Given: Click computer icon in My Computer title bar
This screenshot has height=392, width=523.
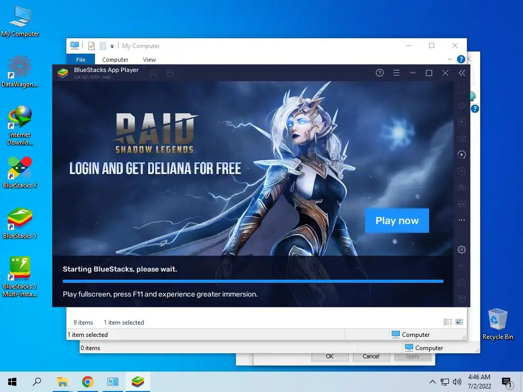Looking at the screenshot, I should coord(75,45).
